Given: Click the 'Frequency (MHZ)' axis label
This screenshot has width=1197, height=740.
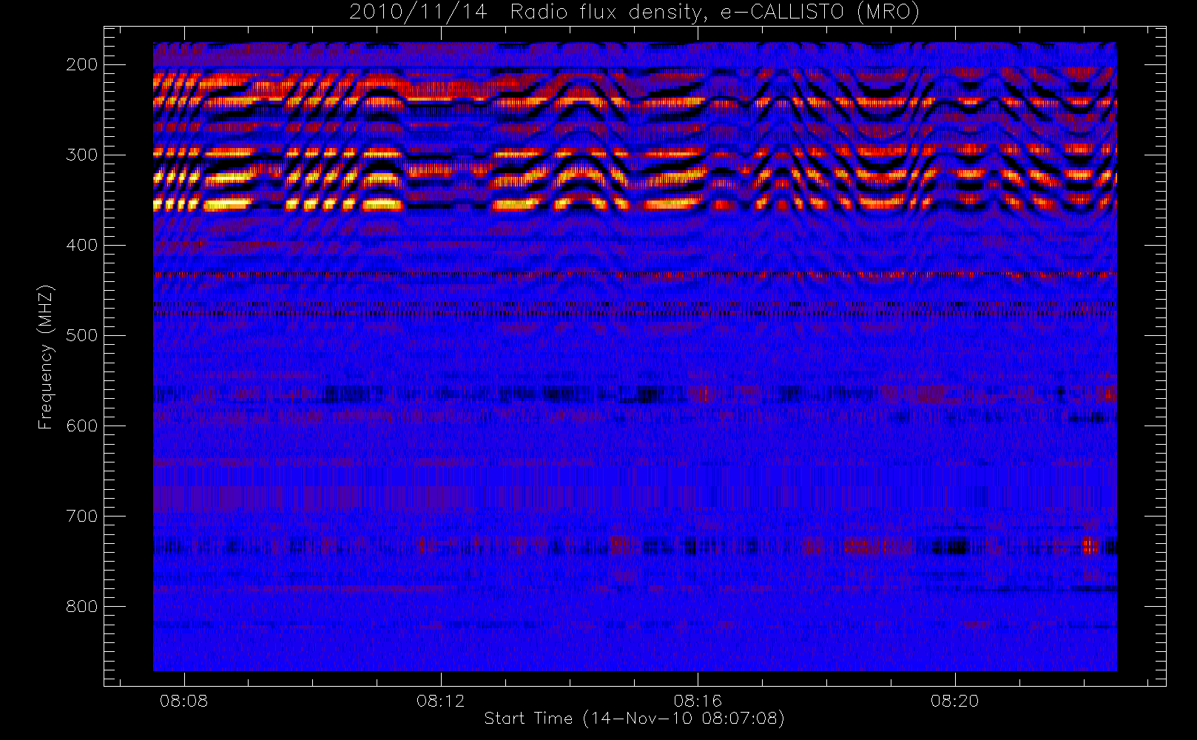Looking at the screenshot, I should [x=46, y=357].
